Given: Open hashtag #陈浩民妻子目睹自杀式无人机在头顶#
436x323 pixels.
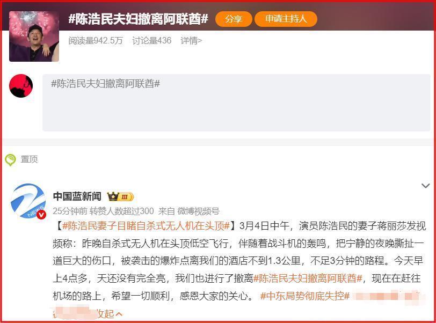Looking at the screenshot, I should 146,226.
